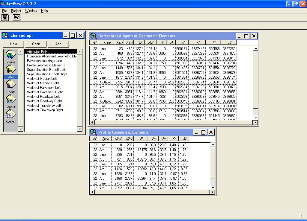Viewport: 307px width, 221px height.
Task: Click right arrow of Horizontal Alignment horizontal scrollbar
Action: pyautogui.click(x=255, y=122)
